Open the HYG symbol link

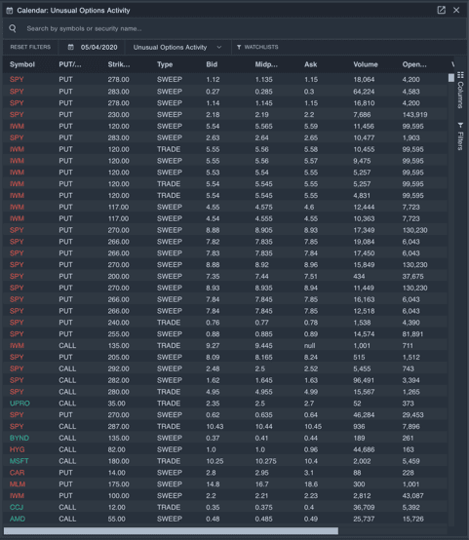pos(17,449)
